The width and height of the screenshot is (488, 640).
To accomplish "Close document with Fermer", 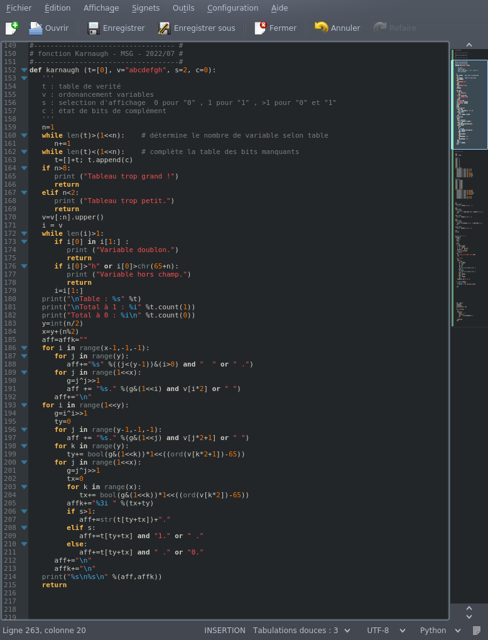I will click(x=275, y=28).
